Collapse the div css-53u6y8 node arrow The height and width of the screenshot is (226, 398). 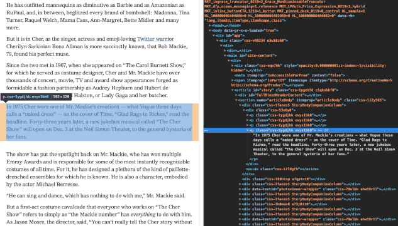(x=244, y=110)
